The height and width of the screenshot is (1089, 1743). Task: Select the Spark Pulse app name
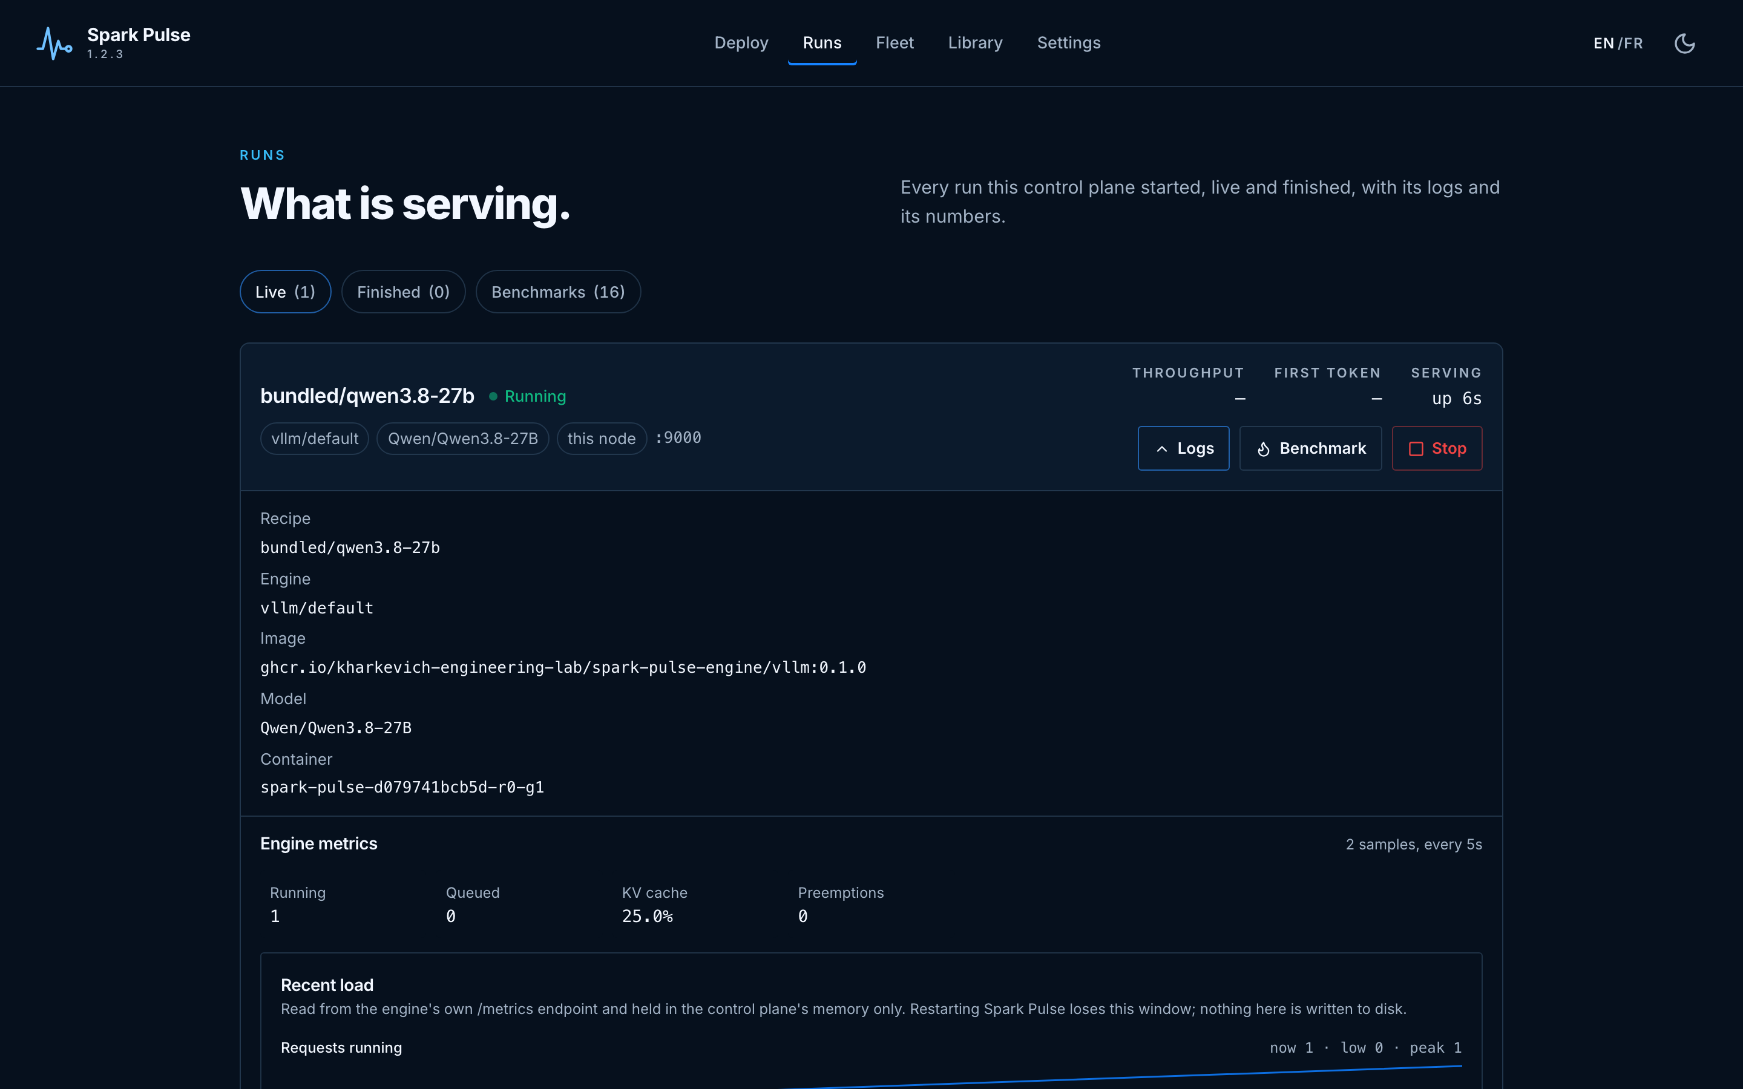[x=139, y=34]
